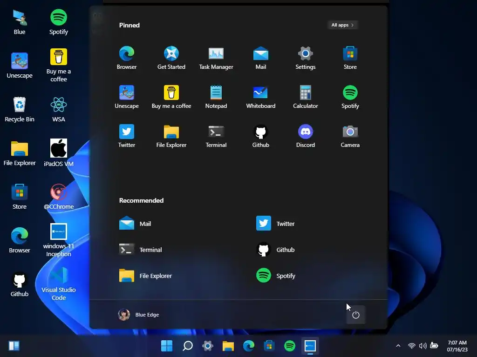Select Spotify desktop shortcut
This screenshot has width=477, height=357.
tap(58, 22)
